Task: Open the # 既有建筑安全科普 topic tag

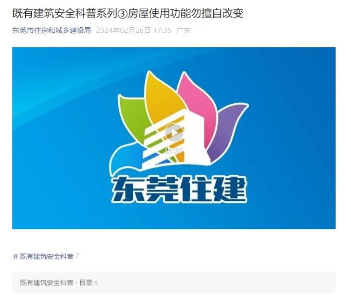Action: pos(43,256)
